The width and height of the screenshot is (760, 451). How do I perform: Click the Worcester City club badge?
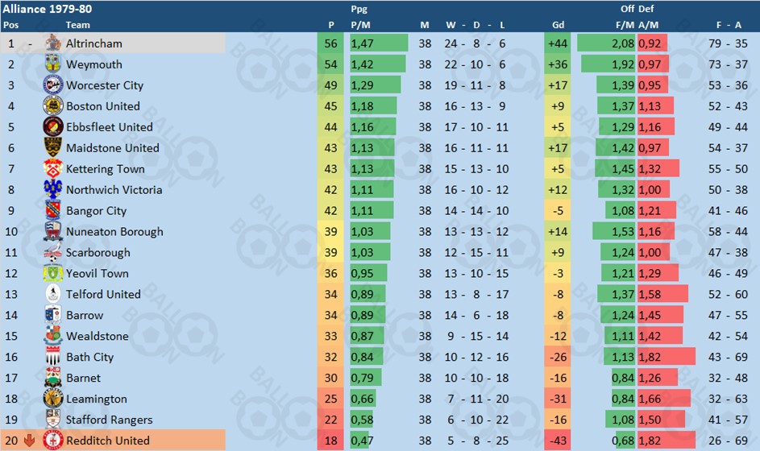[x=53, y=85]
